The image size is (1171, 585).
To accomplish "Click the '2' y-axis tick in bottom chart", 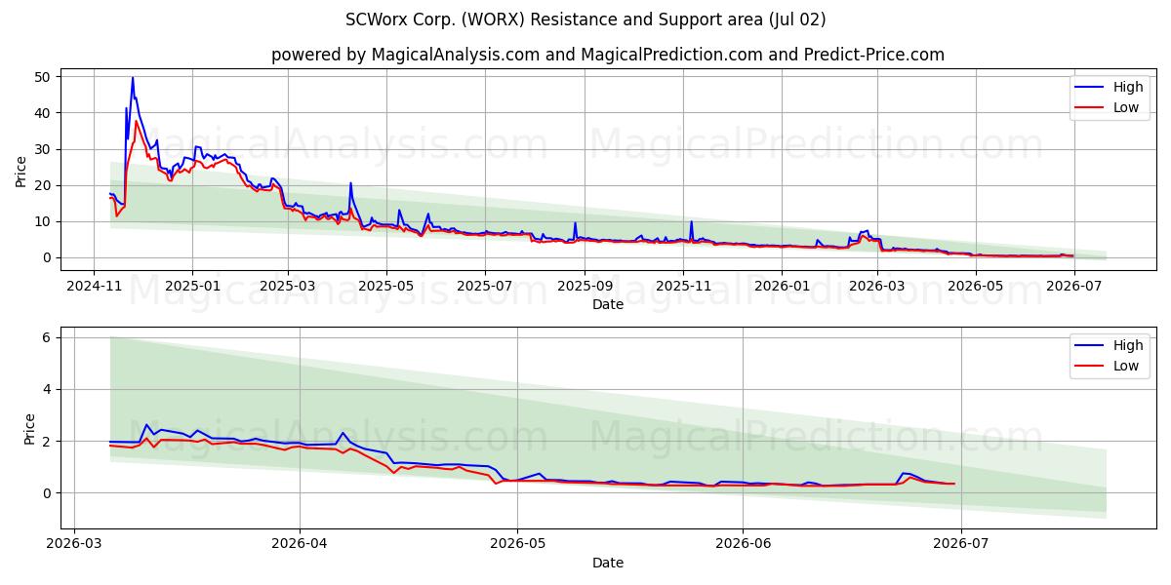I will point(48,441).
